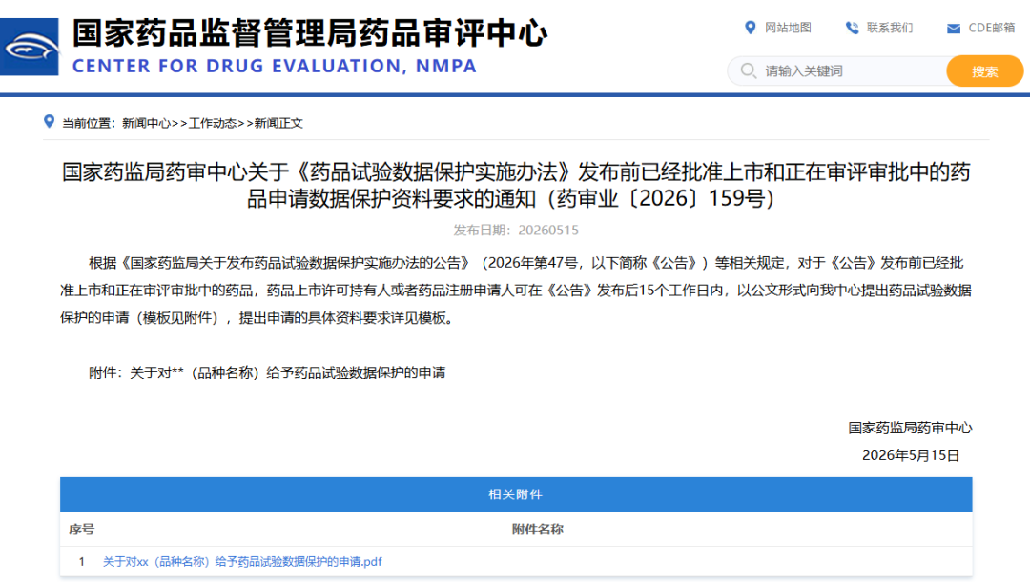Viewport: 1030px width, 582px height.
Task: Click the line starting 附件：关于对**
Action: (267, 372)
